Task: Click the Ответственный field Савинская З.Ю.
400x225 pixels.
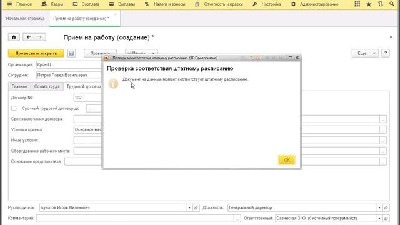Action: [x=326, y=218]
